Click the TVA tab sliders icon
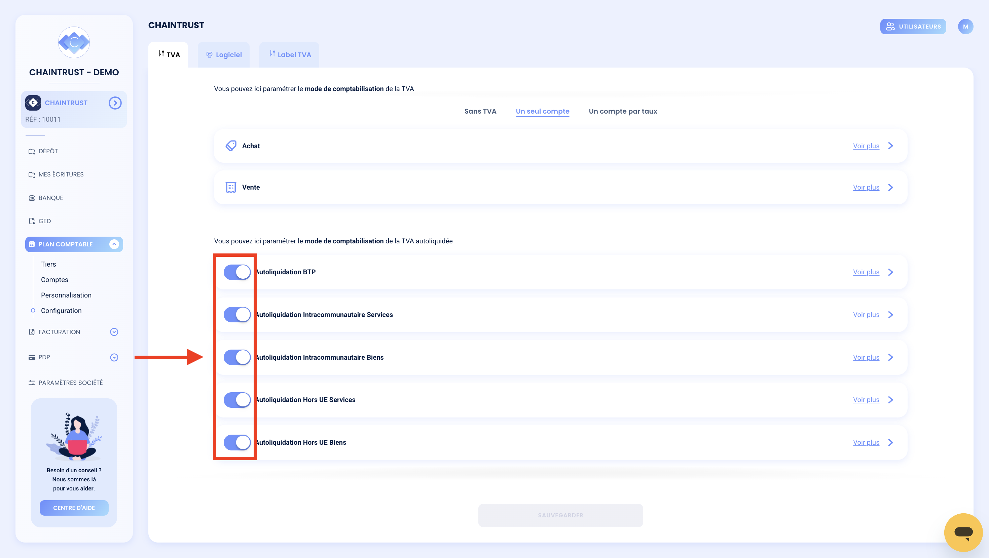The width and height of the screenshot is (989, 558). point(161,54)
